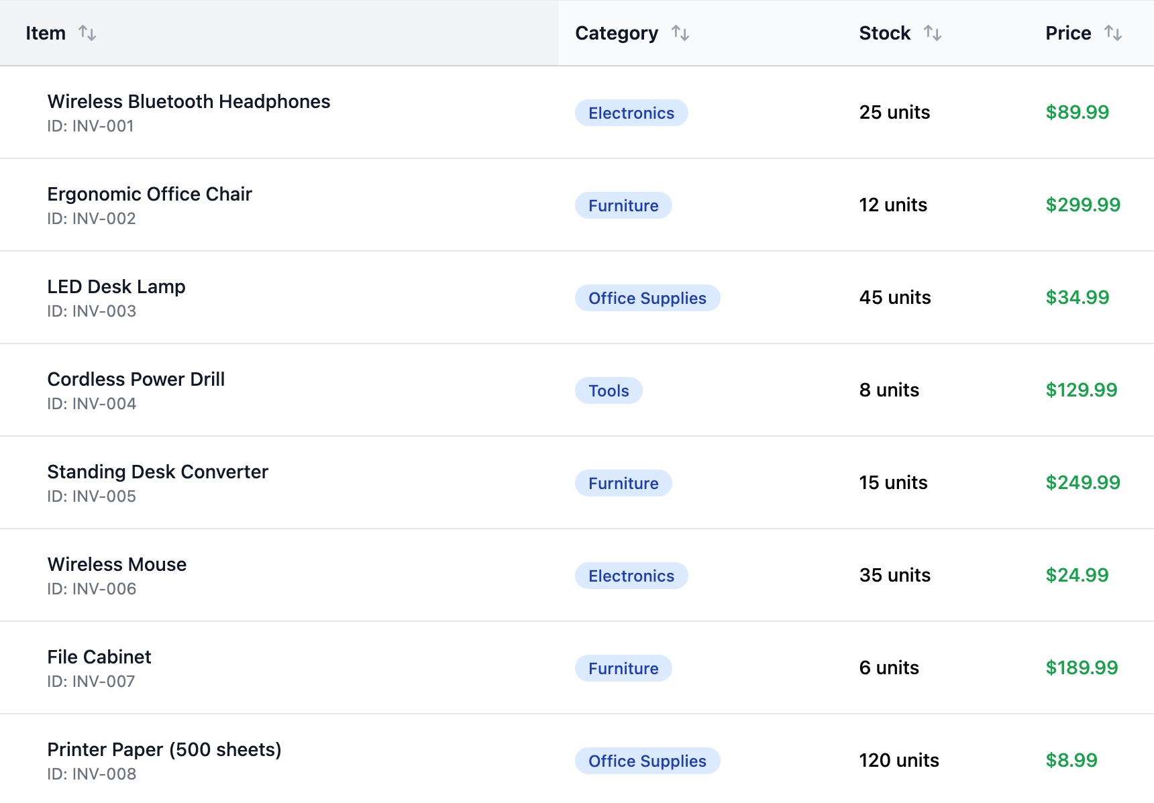Select the Standing Desk Converter row name
Screen dimensions: 1154x803
pyautogui.click(x=158, y=472)
